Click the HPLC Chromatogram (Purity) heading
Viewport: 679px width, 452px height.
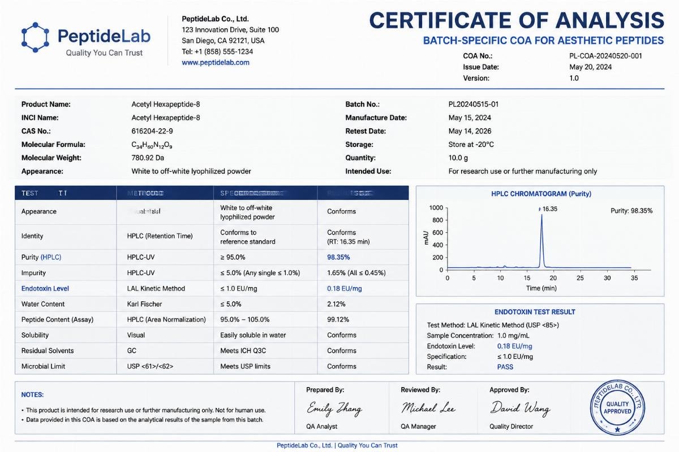pyautogui.click(x=541, y=194)
